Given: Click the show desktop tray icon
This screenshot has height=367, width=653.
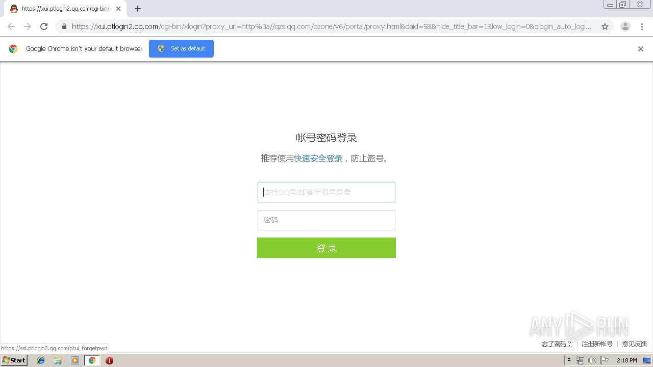Looking at the screenshot, I should (x=647, y=360).
